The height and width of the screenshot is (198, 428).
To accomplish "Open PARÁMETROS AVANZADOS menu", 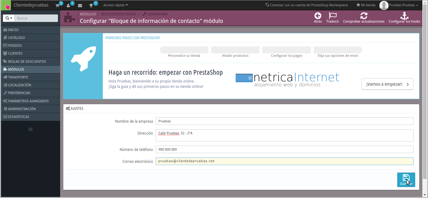I will [30, 101].
